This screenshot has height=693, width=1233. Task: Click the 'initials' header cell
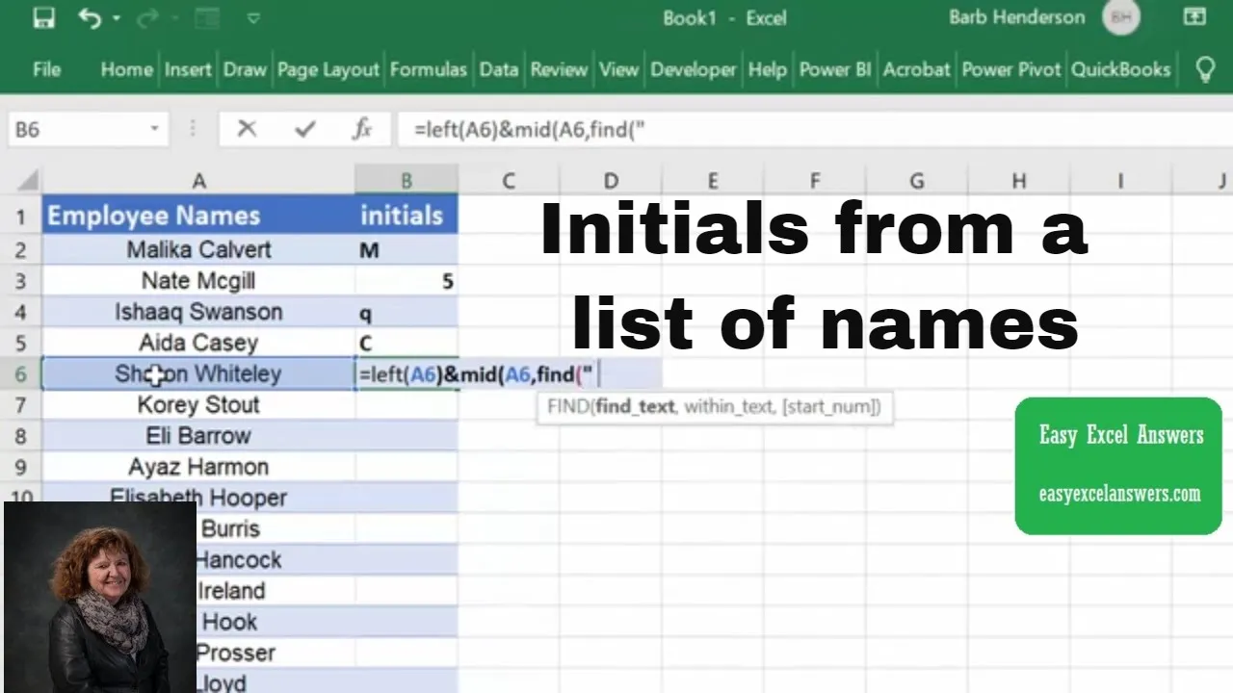[407, 216]
